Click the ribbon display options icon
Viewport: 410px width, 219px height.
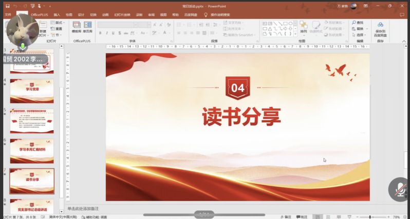point(365,6)
